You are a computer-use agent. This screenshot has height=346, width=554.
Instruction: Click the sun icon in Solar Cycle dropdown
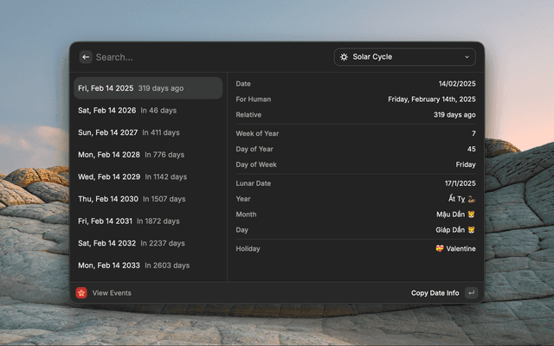point(344,57)
